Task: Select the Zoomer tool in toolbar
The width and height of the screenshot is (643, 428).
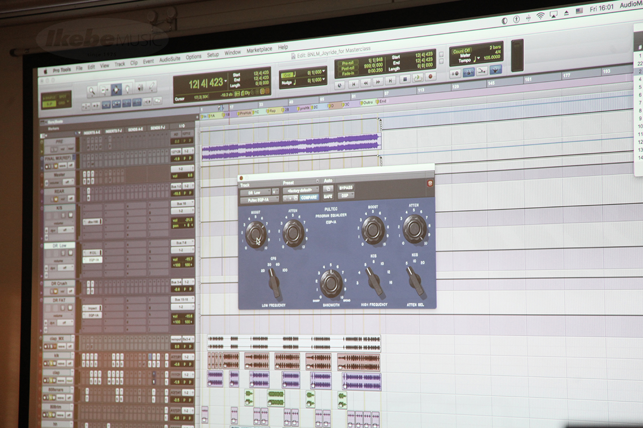Action: [x=92, y=91]
